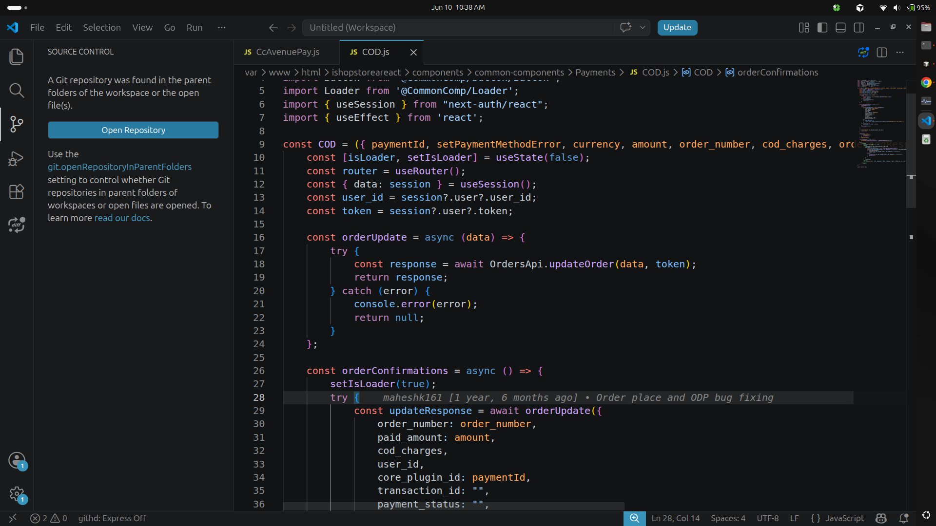Open the Explorer view
936x526 pixels.
tap(17, 57)
